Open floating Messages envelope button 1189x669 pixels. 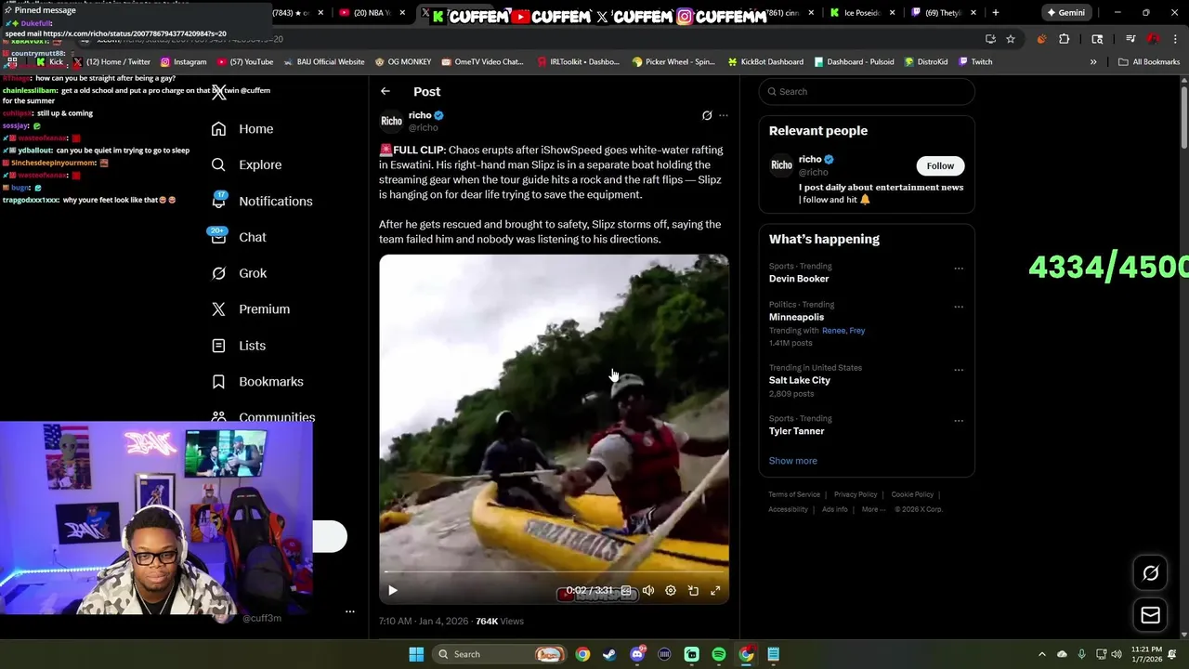coord(1150,615)
